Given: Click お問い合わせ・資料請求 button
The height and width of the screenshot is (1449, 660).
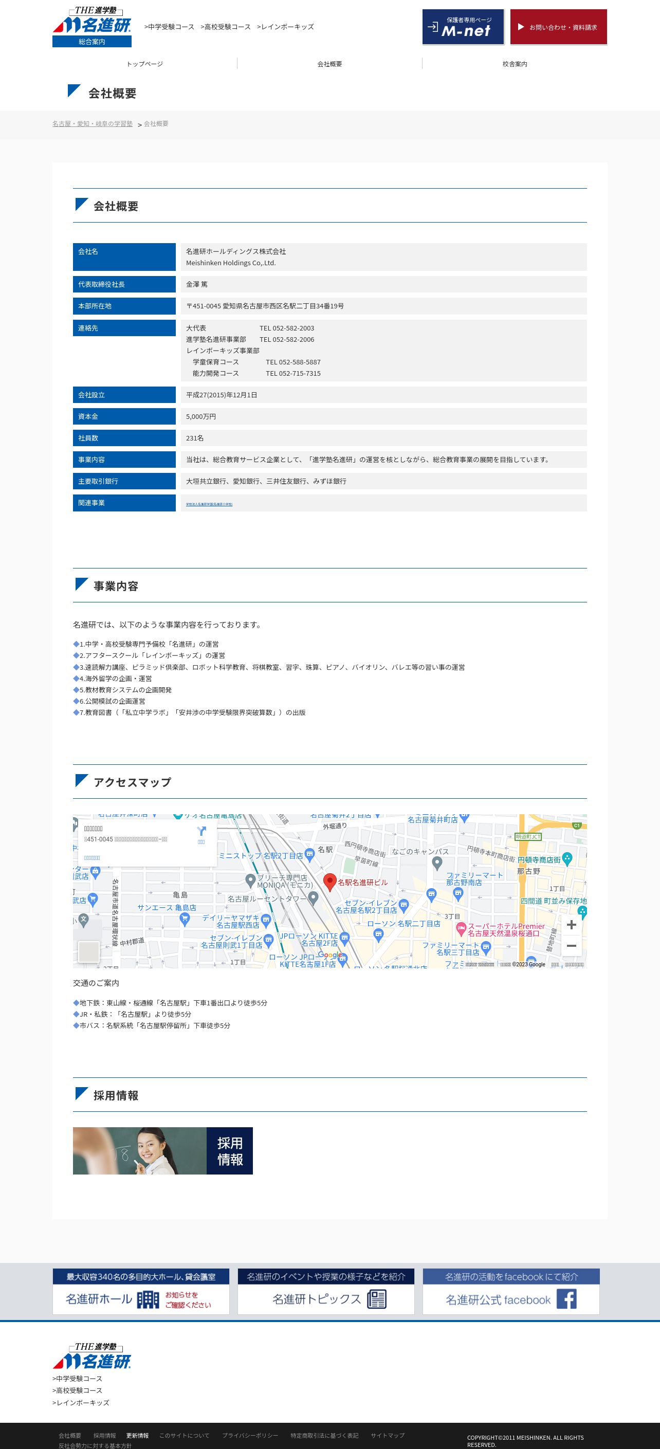Looking at the screenshot, I should tap(559, 26).
